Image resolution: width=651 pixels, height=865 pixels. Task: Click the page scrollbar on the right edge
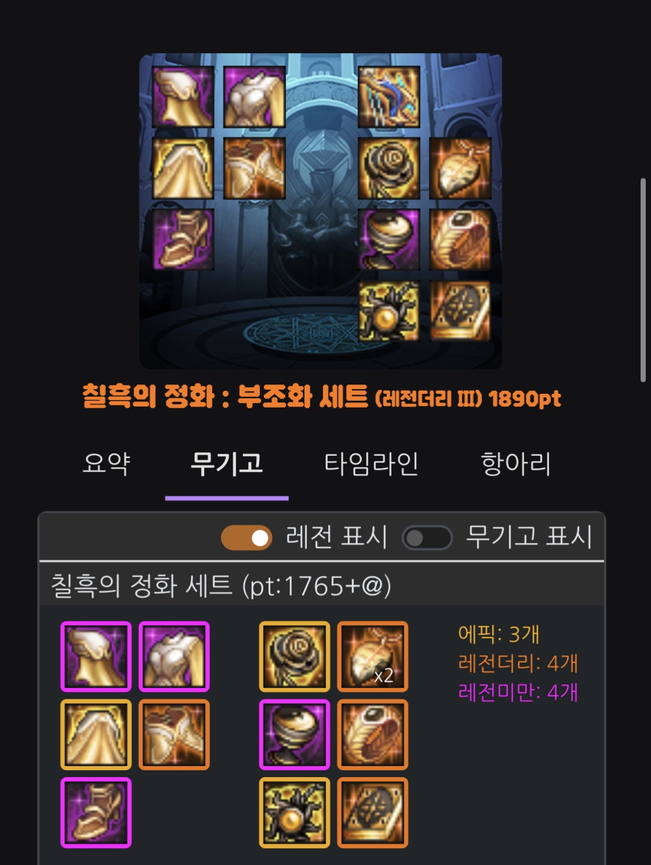tap(643, 280)
